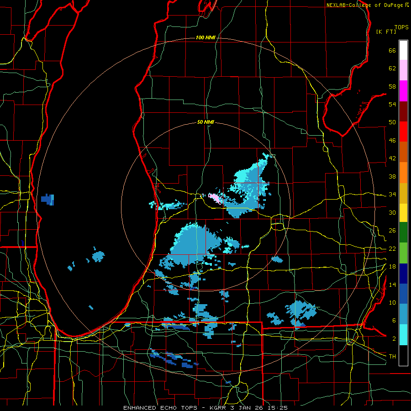
Task: Click legend value 46
Action: point(392,141)
